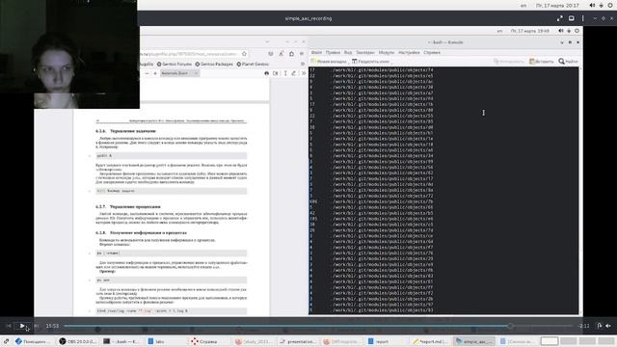Viewport: 617px width, 347px height.
Task: Click Найти search in Konsole toolbar
Action: click(x=568, y=62)
